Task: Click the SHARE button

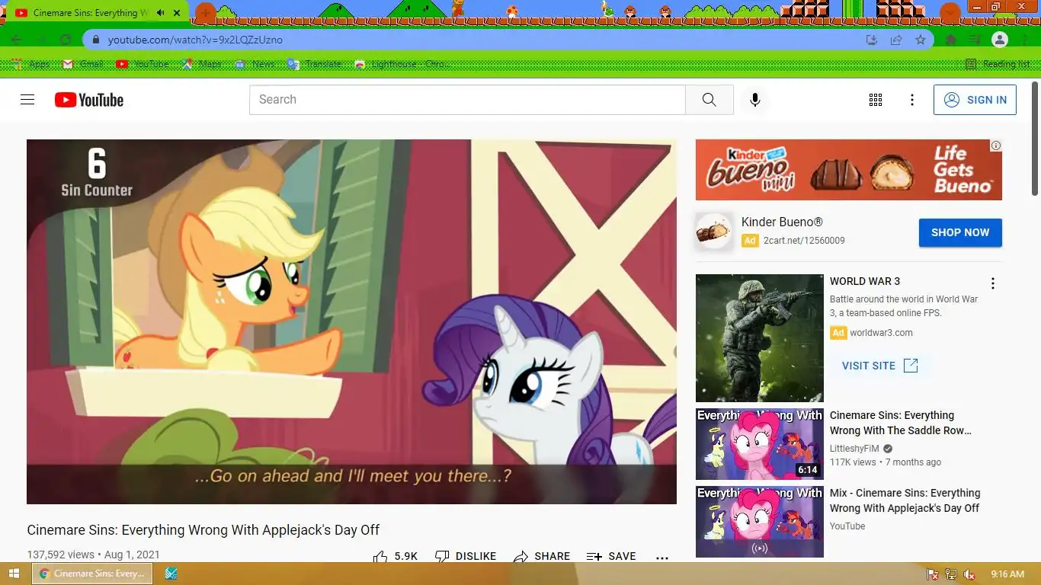Action: point(542,557)
